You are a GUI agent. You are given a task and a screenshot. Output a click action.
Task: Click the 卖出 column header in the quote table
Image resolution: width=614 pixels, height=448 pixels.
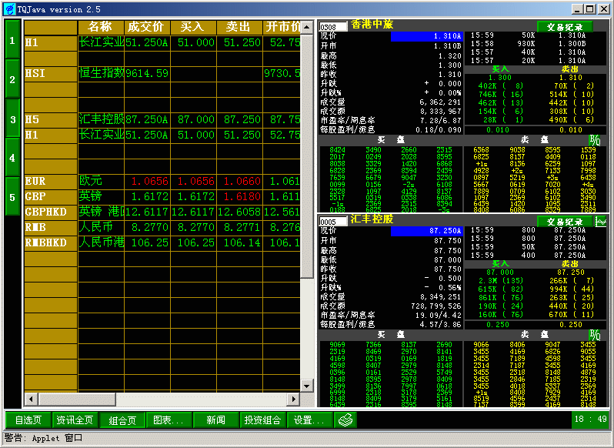239,27
